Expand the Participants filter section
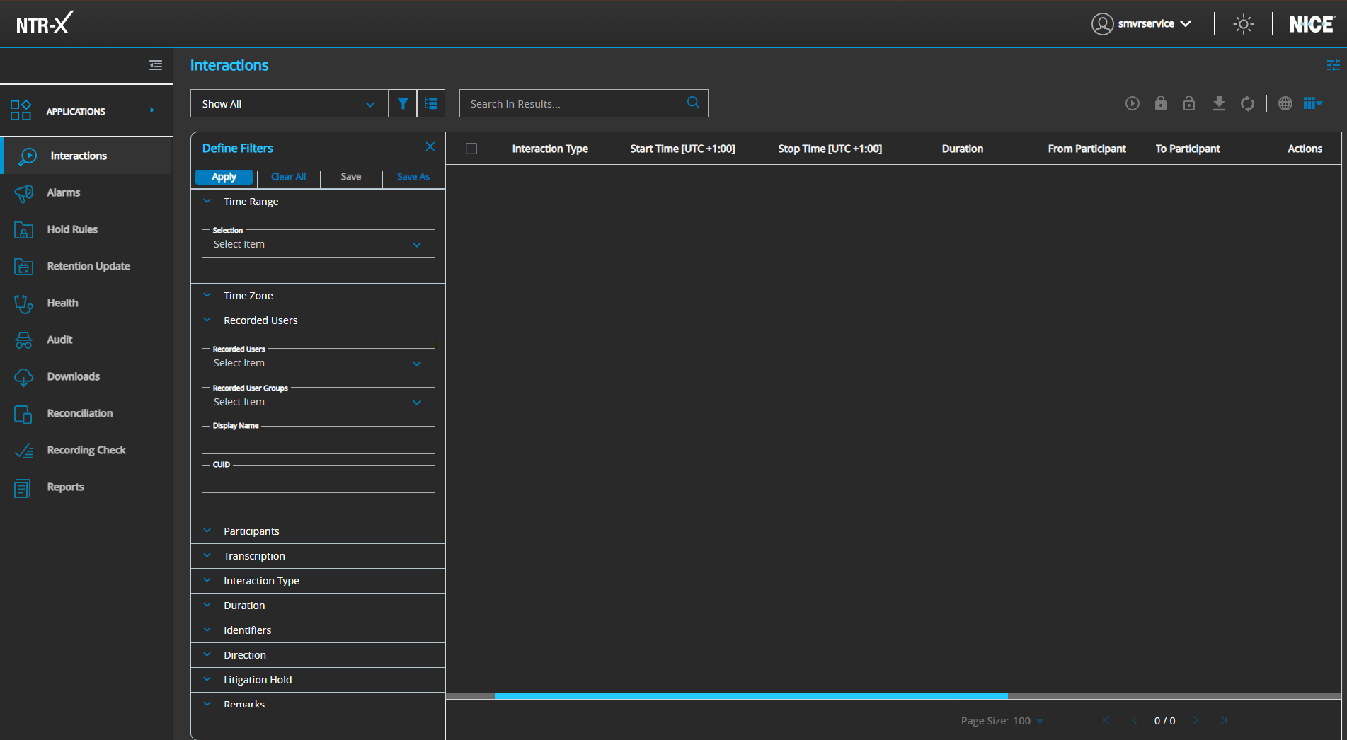1347x740 pixels. 318,531
